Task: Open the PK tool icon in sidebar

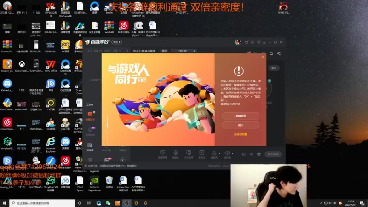Action: point(107,160)
